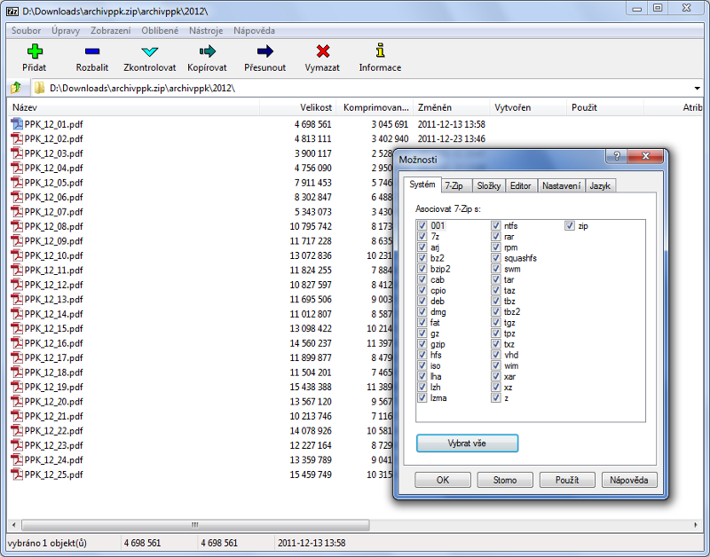
Task: Uncheck the zip association checkbox
Action: tap(570, 226)
